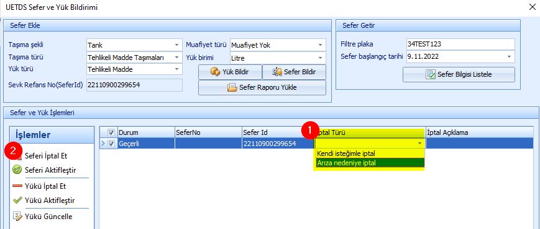
Task: Click Seferi Aktifleştir link
Action: coord(50,170)
